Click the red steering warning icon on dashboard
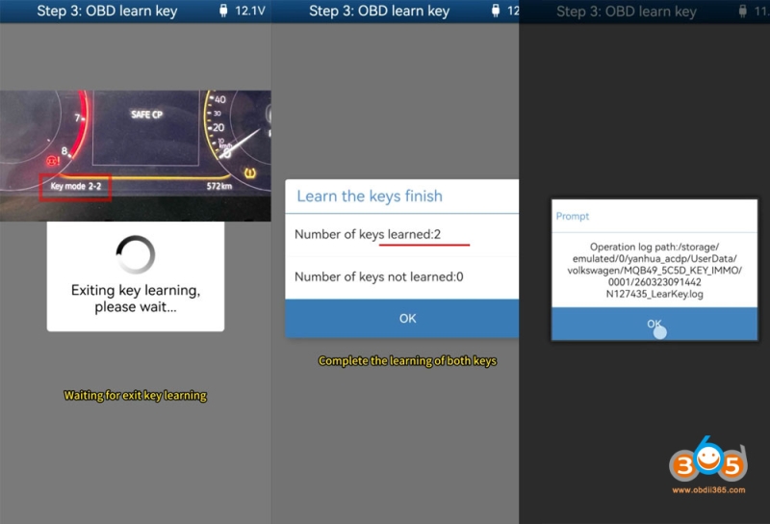This screenshot has height=524, width=770. pyautogui.click(x=51, y=162)
